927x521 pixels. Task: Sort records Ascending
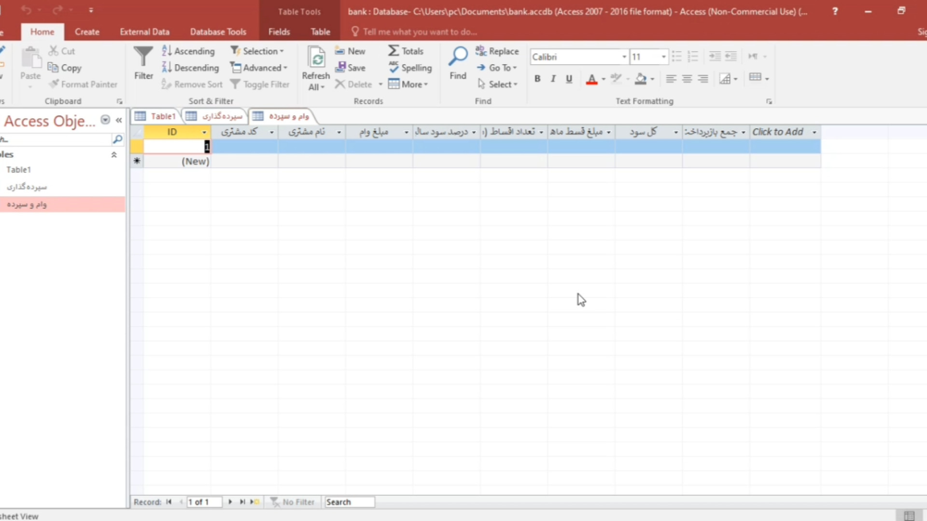[x=188, y=51]
